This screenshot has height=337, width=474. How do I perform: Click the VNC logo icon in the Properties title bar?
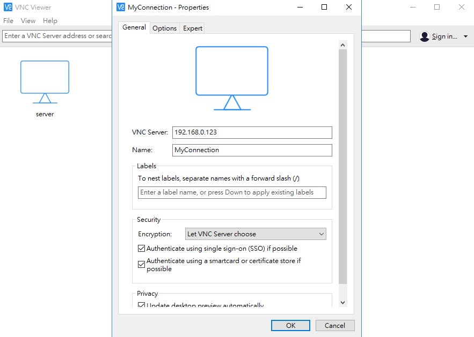(119, 7)
